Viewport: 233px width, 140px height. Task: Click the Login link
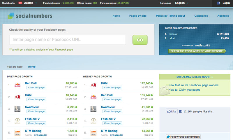(226, 3)
